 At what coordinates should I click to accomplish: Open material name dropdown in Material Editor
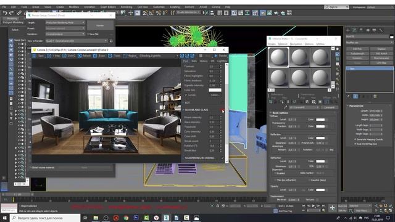click(304, 107)
